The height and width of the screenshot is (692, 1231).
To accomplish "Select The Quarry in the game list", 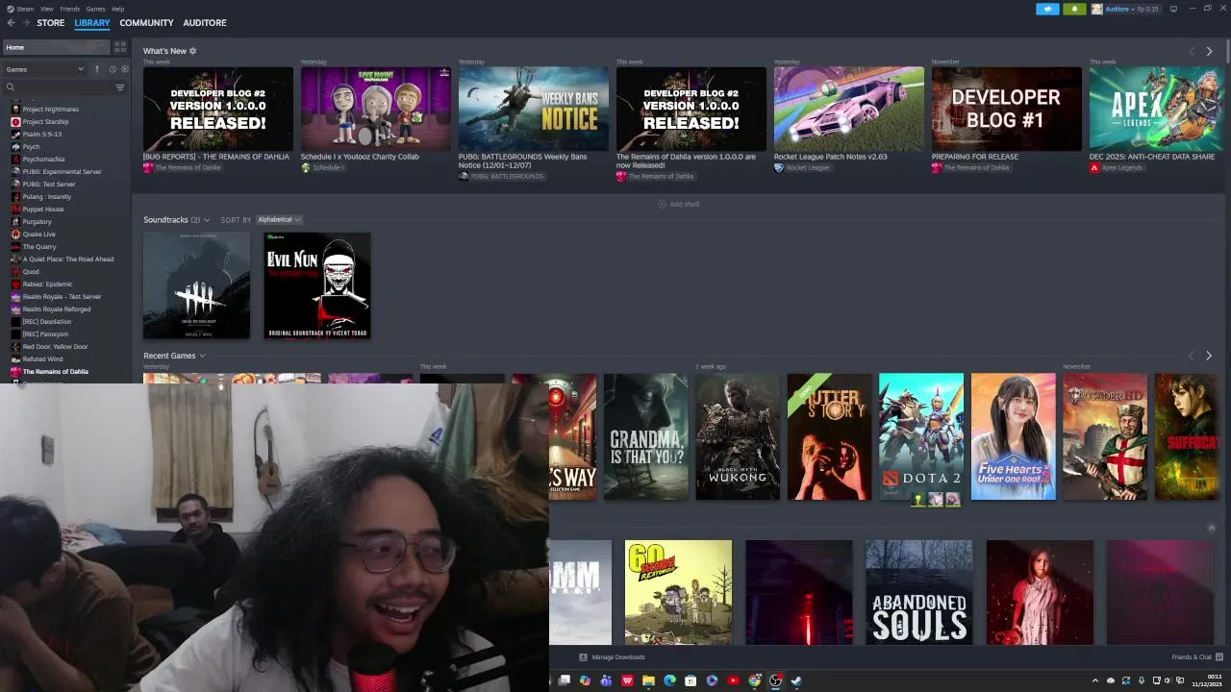I will click(x=39, y=247).
